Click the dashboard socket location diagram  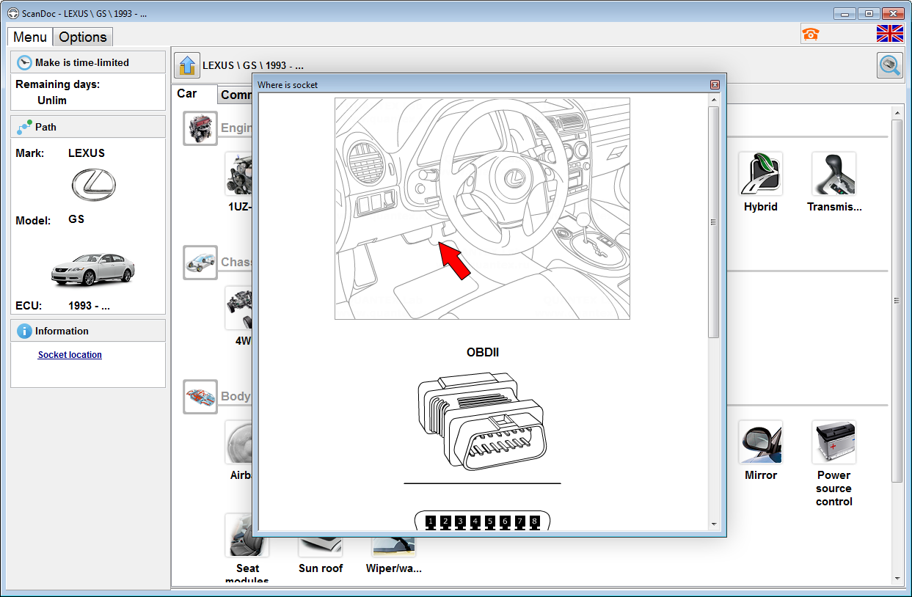tap(482, 208)
